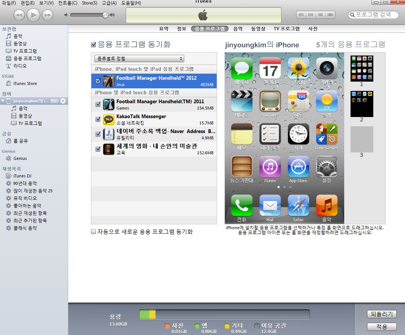Screen dimensions: 405x335
Task: Select the Clock app icon
Action: (x=298, y=134)
